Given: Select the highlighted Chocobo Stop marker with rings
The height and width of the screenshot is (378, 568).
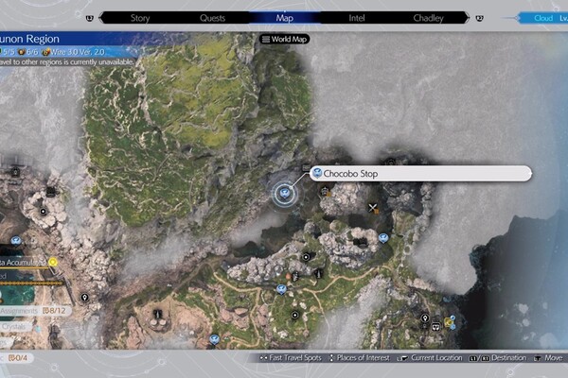Looking at the screenshot, I should [284, 194].
